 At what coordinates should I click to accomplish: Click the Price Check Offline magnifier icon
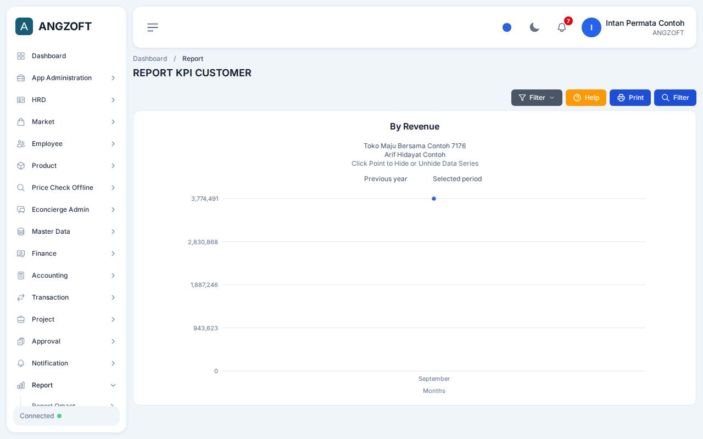coord(21,188)
